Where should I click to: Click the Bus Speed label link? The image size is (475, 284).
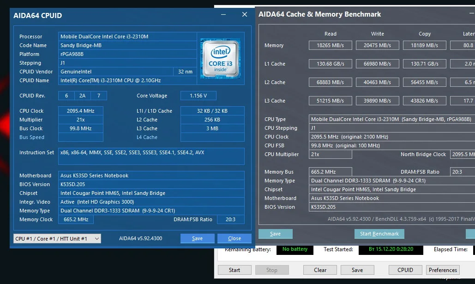click(32, 137)
